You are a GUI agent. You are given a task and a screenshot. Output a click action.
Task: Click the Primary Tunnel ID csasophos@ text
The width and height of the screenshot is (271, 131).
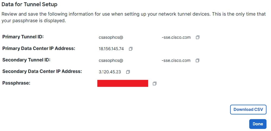[x=111, y=38]
